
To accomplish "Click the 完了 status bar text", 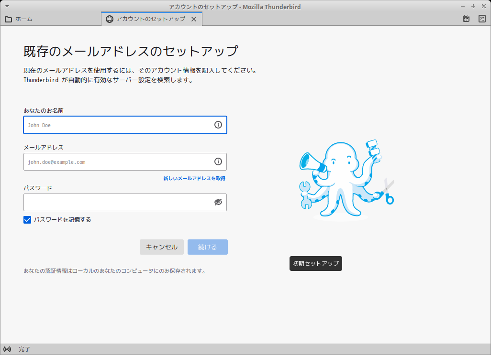I will point(24,349).
